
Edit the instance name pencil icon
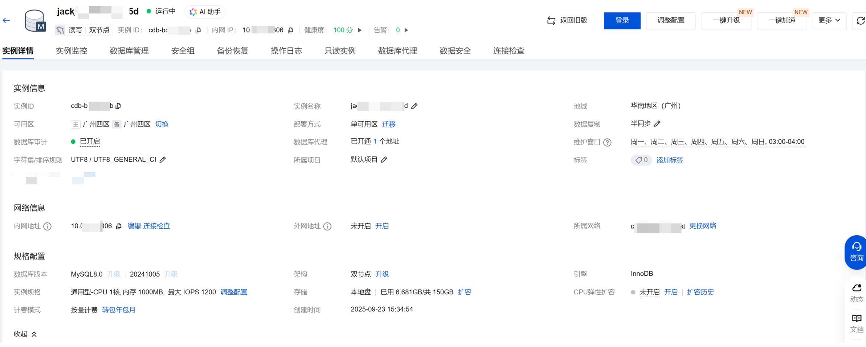click(x=414, y=106)
